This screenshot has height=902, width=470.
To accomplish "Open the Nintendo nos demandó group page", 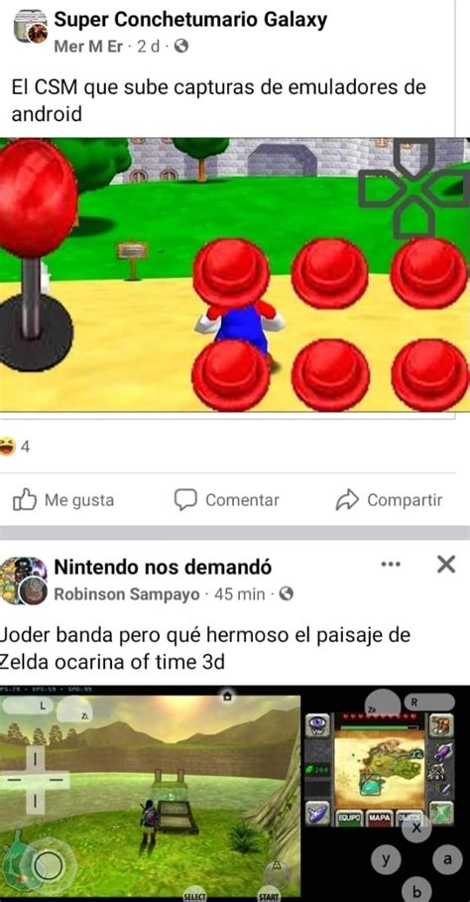I will pos(163,567).
